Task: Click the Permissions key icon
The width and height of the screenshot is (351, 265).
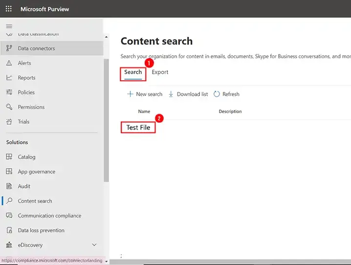Action: pos(9,107)
